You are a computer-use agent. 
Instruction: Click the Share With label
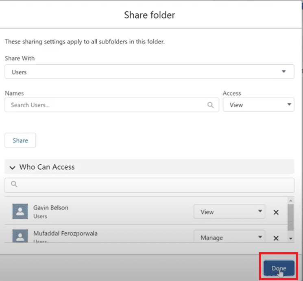point(20,58)
